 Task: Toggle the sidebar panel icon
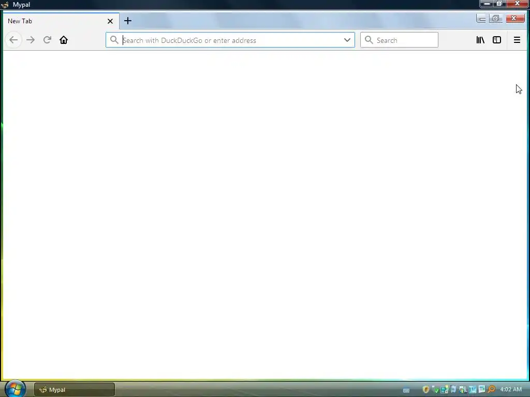[497, 40]
